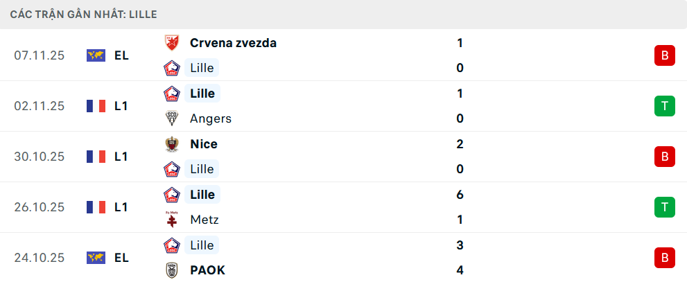687x282 pixels.
Task: Click the Crvena zvezda club crest icon
Action: [x=171, y=43]
